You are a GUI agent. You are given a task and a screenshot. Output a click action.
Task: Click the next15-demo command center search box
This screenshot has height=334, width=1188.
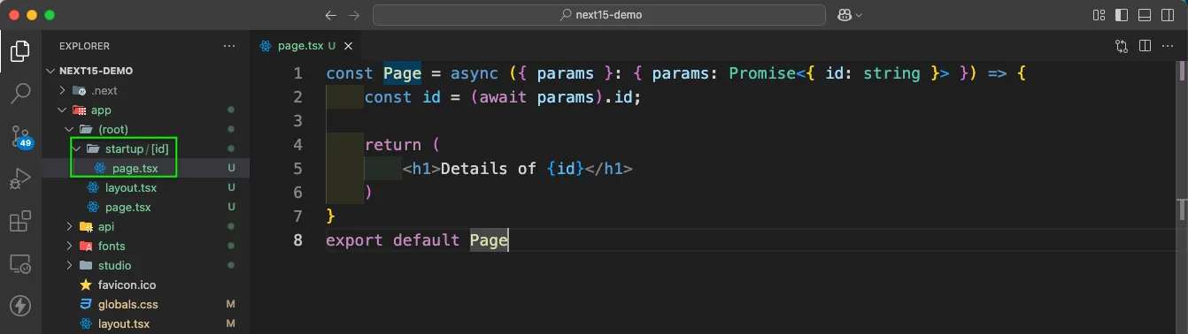tap(599, 15)
